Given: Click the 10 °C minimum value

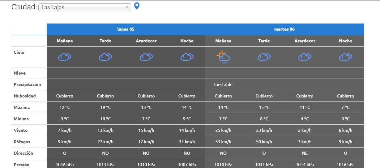Looking at the screenshot, I should (x=105, y=119).
